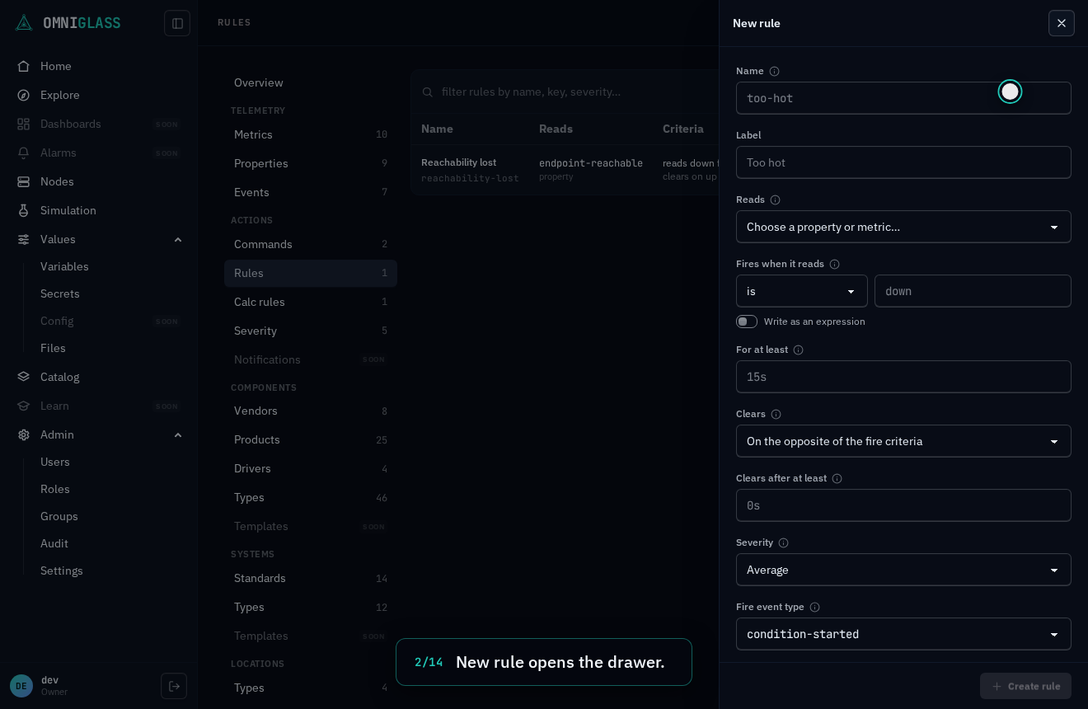The height and width of the screenshot is (709, 1088).
Task: Show info tooltip for the Name field
Action: 774,71
